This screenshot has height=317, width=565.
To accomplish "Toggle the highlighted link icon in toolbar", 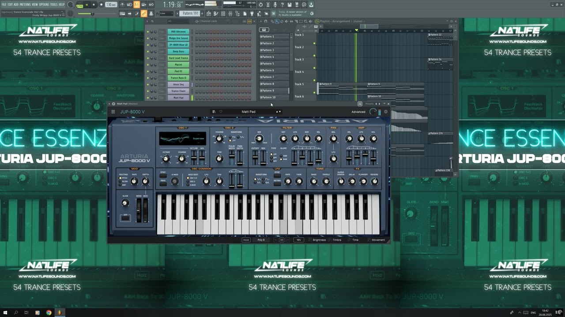I will pyautogui.click(x=143, y=13).
